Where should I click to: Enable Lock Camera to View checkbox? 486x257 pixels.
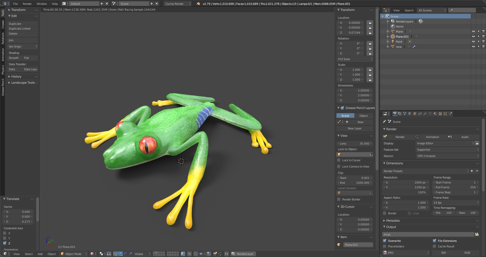point(339,167)
